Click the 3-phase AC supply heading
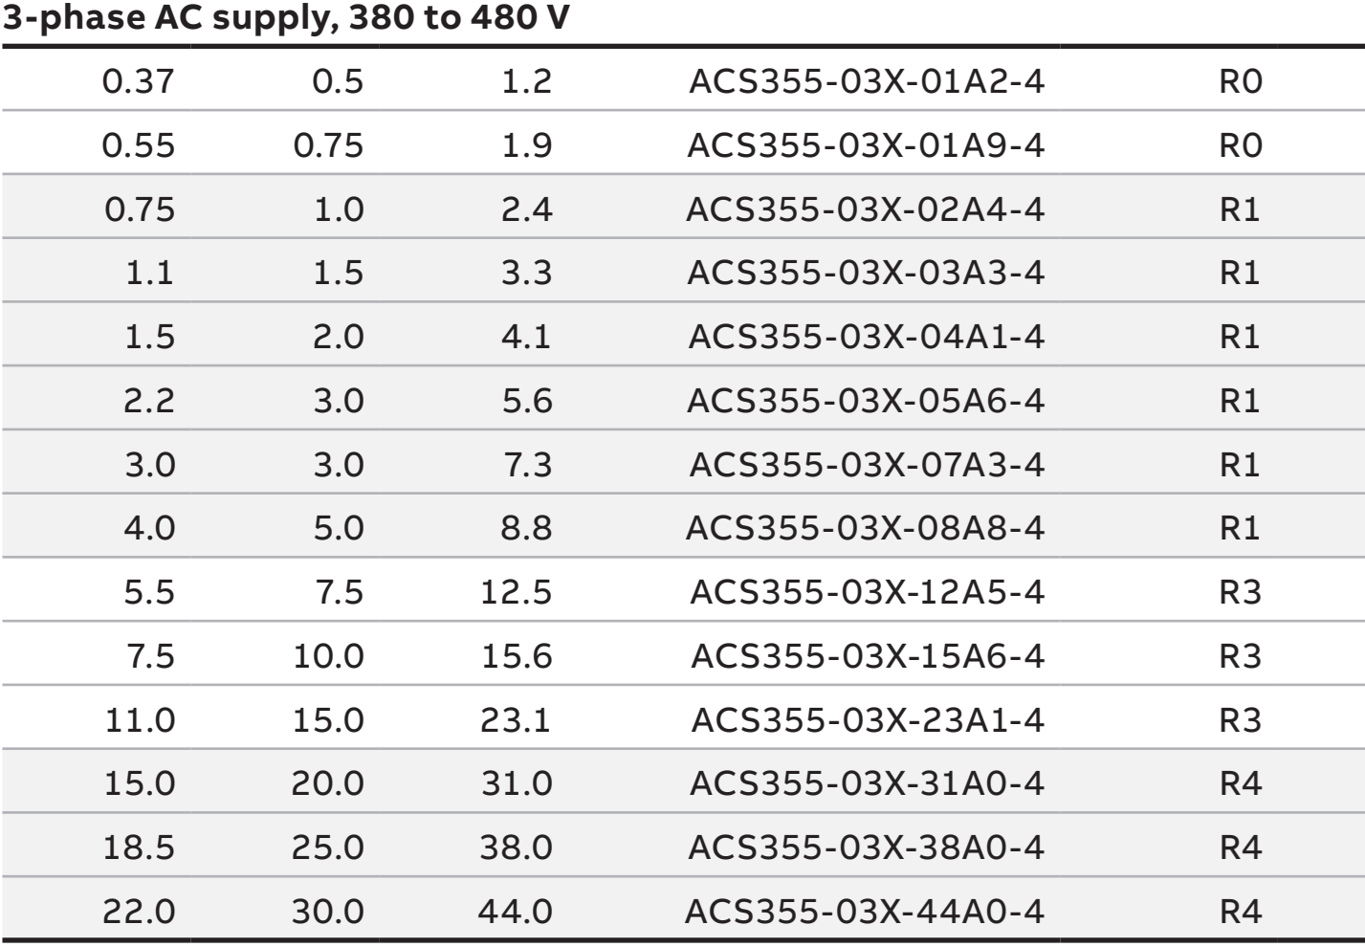 click(x=287, y=19)
